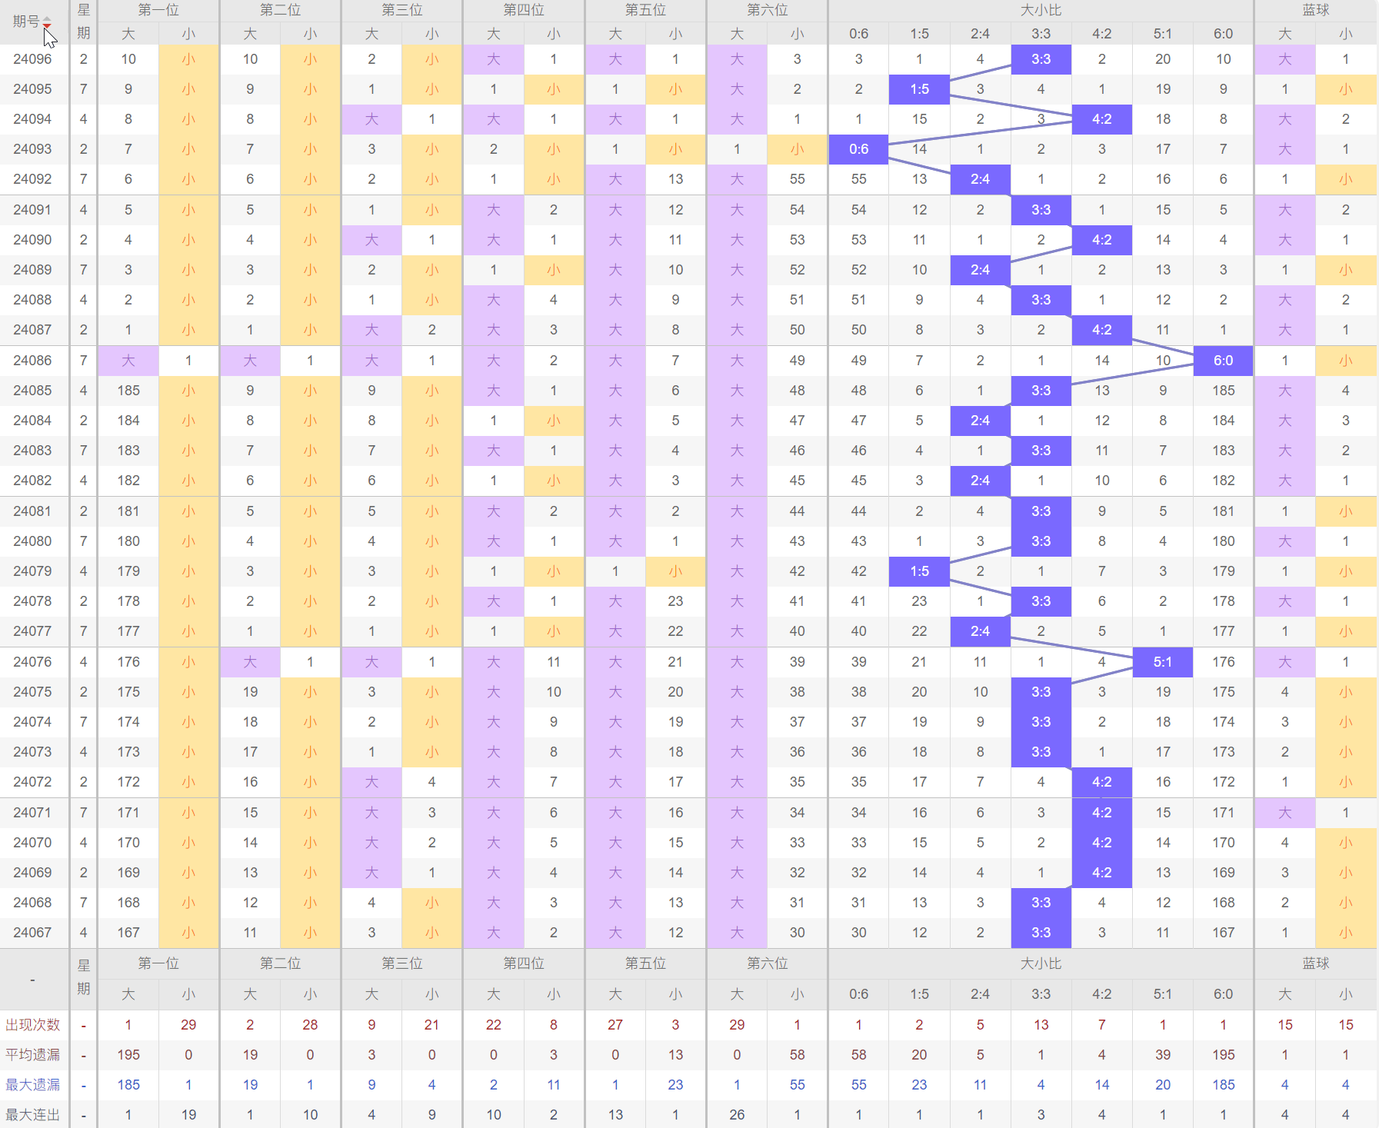
Task: Click the 出现次数 row label
Action: coord(33,1025)
